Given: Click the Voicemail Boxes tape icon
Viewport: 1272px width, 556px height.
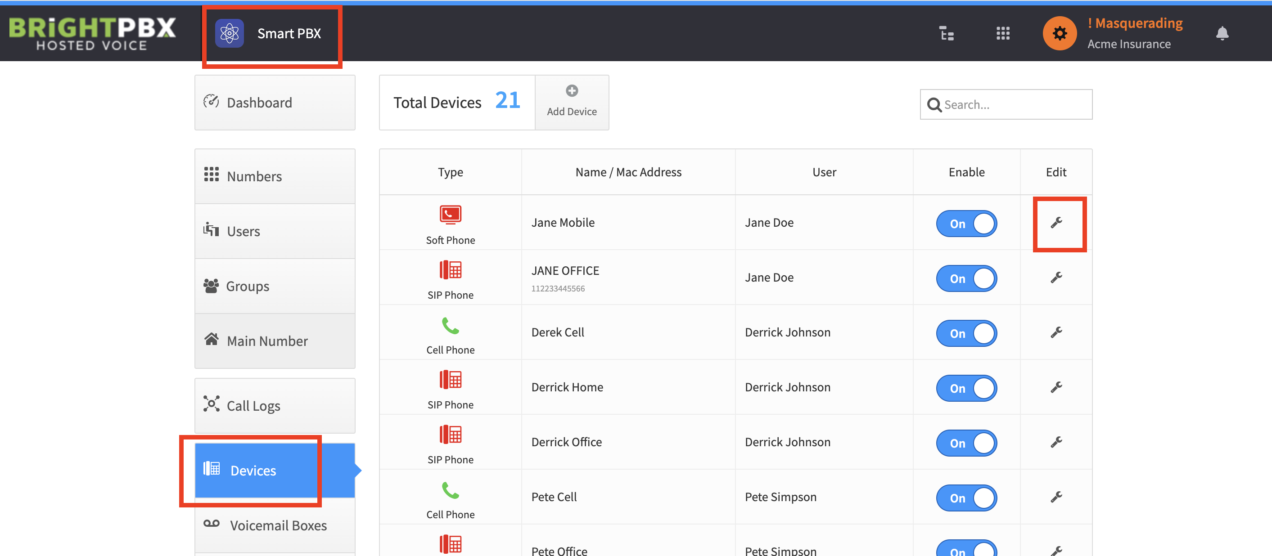Looking at the screenshot, I should (x=212, y=524).
